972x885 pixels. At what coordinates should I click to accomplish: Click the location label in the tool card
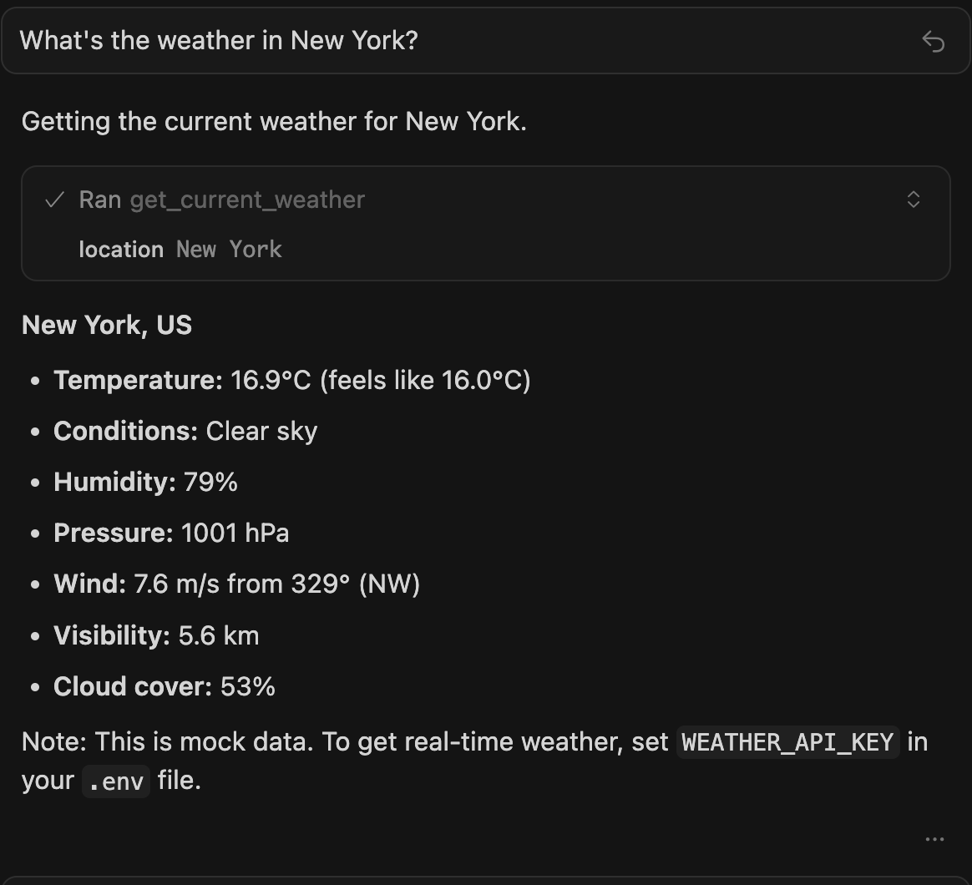pyautogui.click(x=120, y=249)
